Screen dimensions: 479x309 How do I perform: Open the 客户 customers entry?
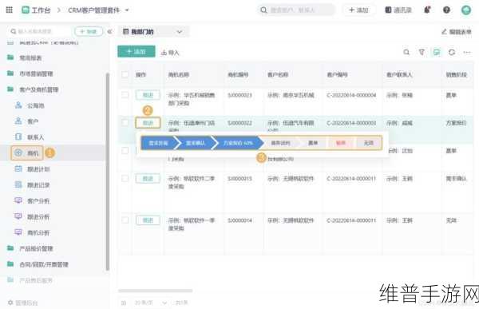point(33,121)
